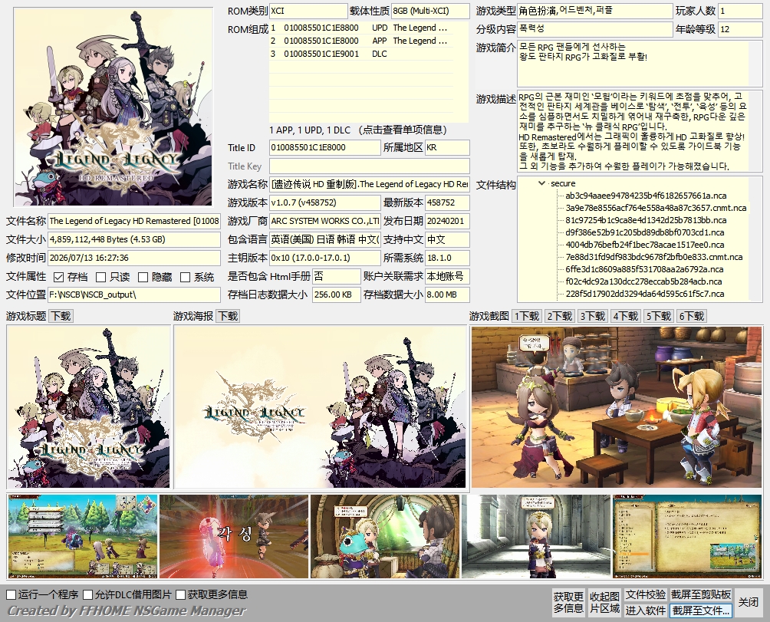Click the 所属地区 KR field
Image resolution: width=770 pixels, height=622 pixels.
tap(447, 147)
